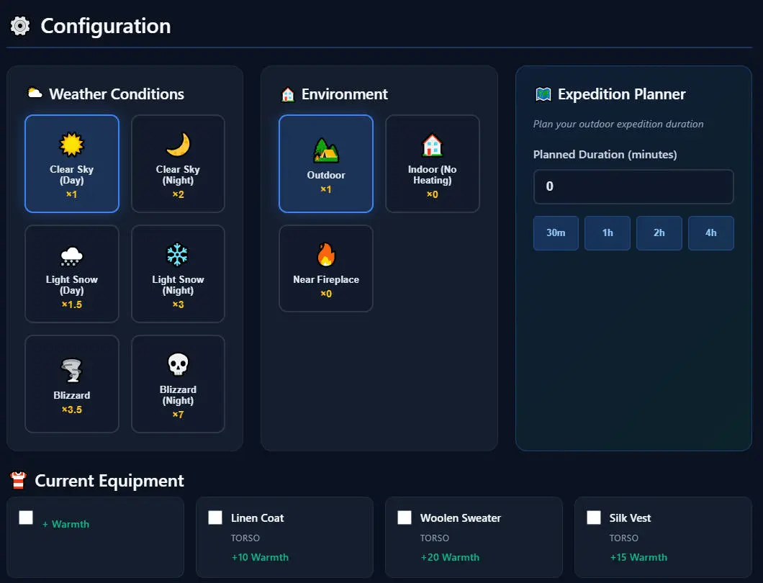Click the 4h duration preset button
Image resolution: width=763 pixels, height=583 pixels.
(710, 232)
